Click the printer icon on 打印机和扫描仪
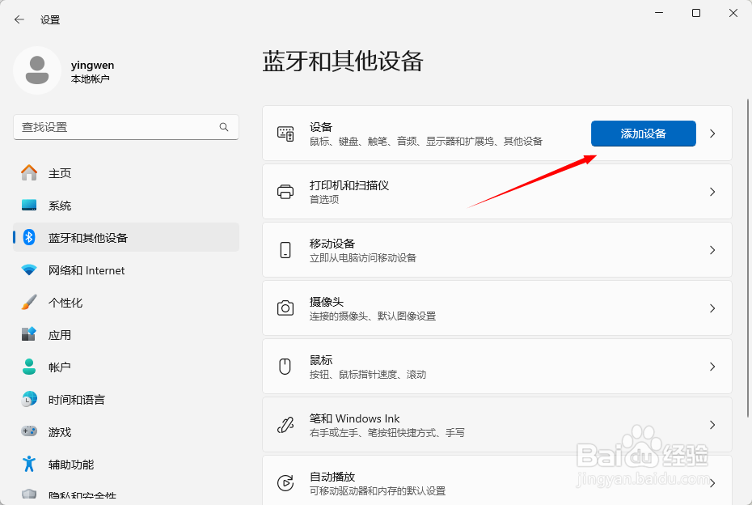This screenshot has height=505, width=752. (x=285, y=191)
